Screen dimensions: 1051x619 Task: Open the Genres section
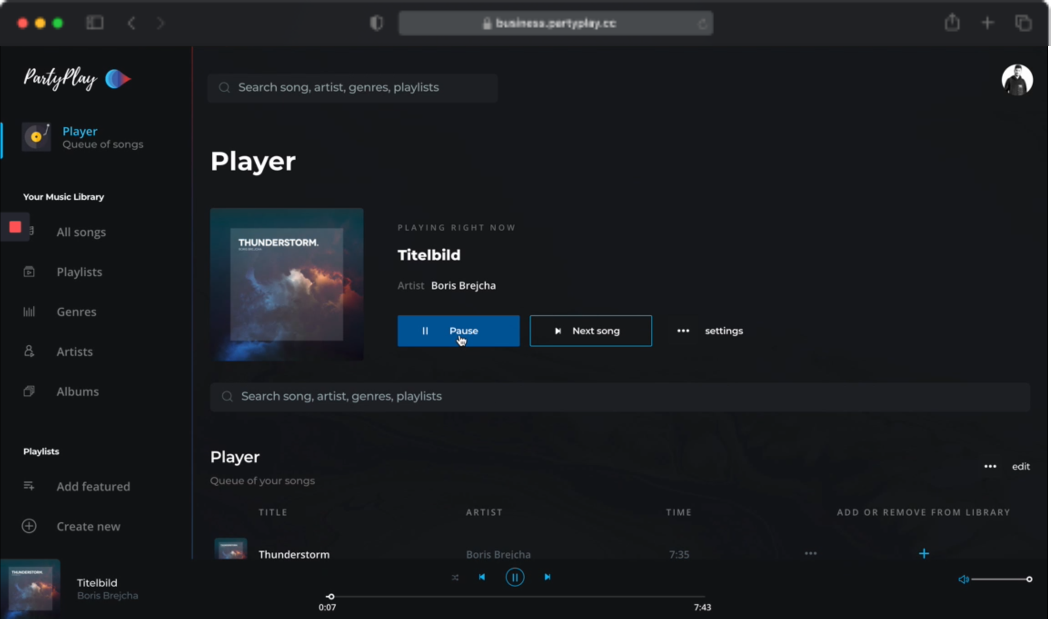pos(76,312)
